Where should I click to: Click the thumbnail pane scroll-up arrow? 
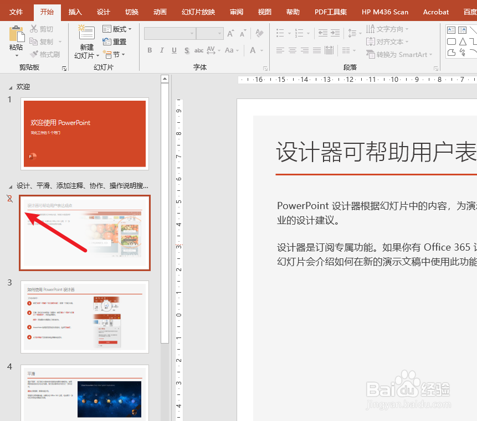click(x=165, y=79)
